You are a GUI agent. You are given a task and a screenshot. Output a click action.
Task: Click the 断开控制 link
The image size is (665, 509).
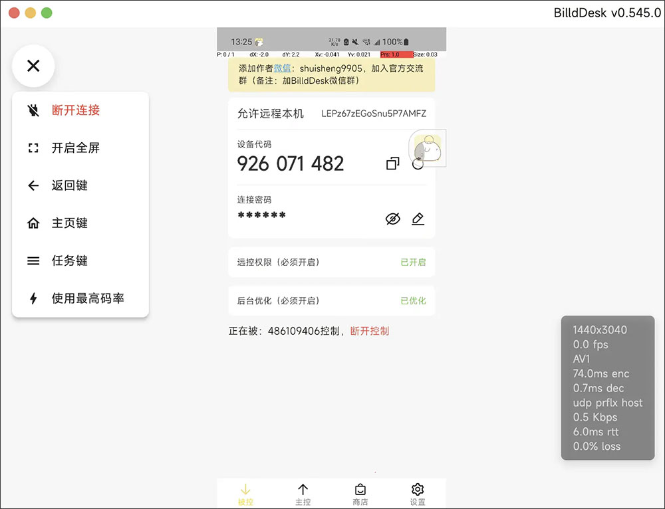[x=369, y=331]
